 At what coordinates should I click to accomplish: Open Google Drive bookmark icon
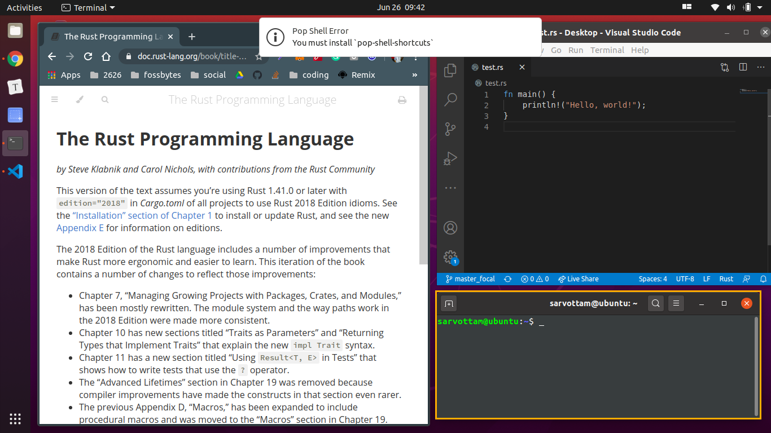click(x=239, y=75)
